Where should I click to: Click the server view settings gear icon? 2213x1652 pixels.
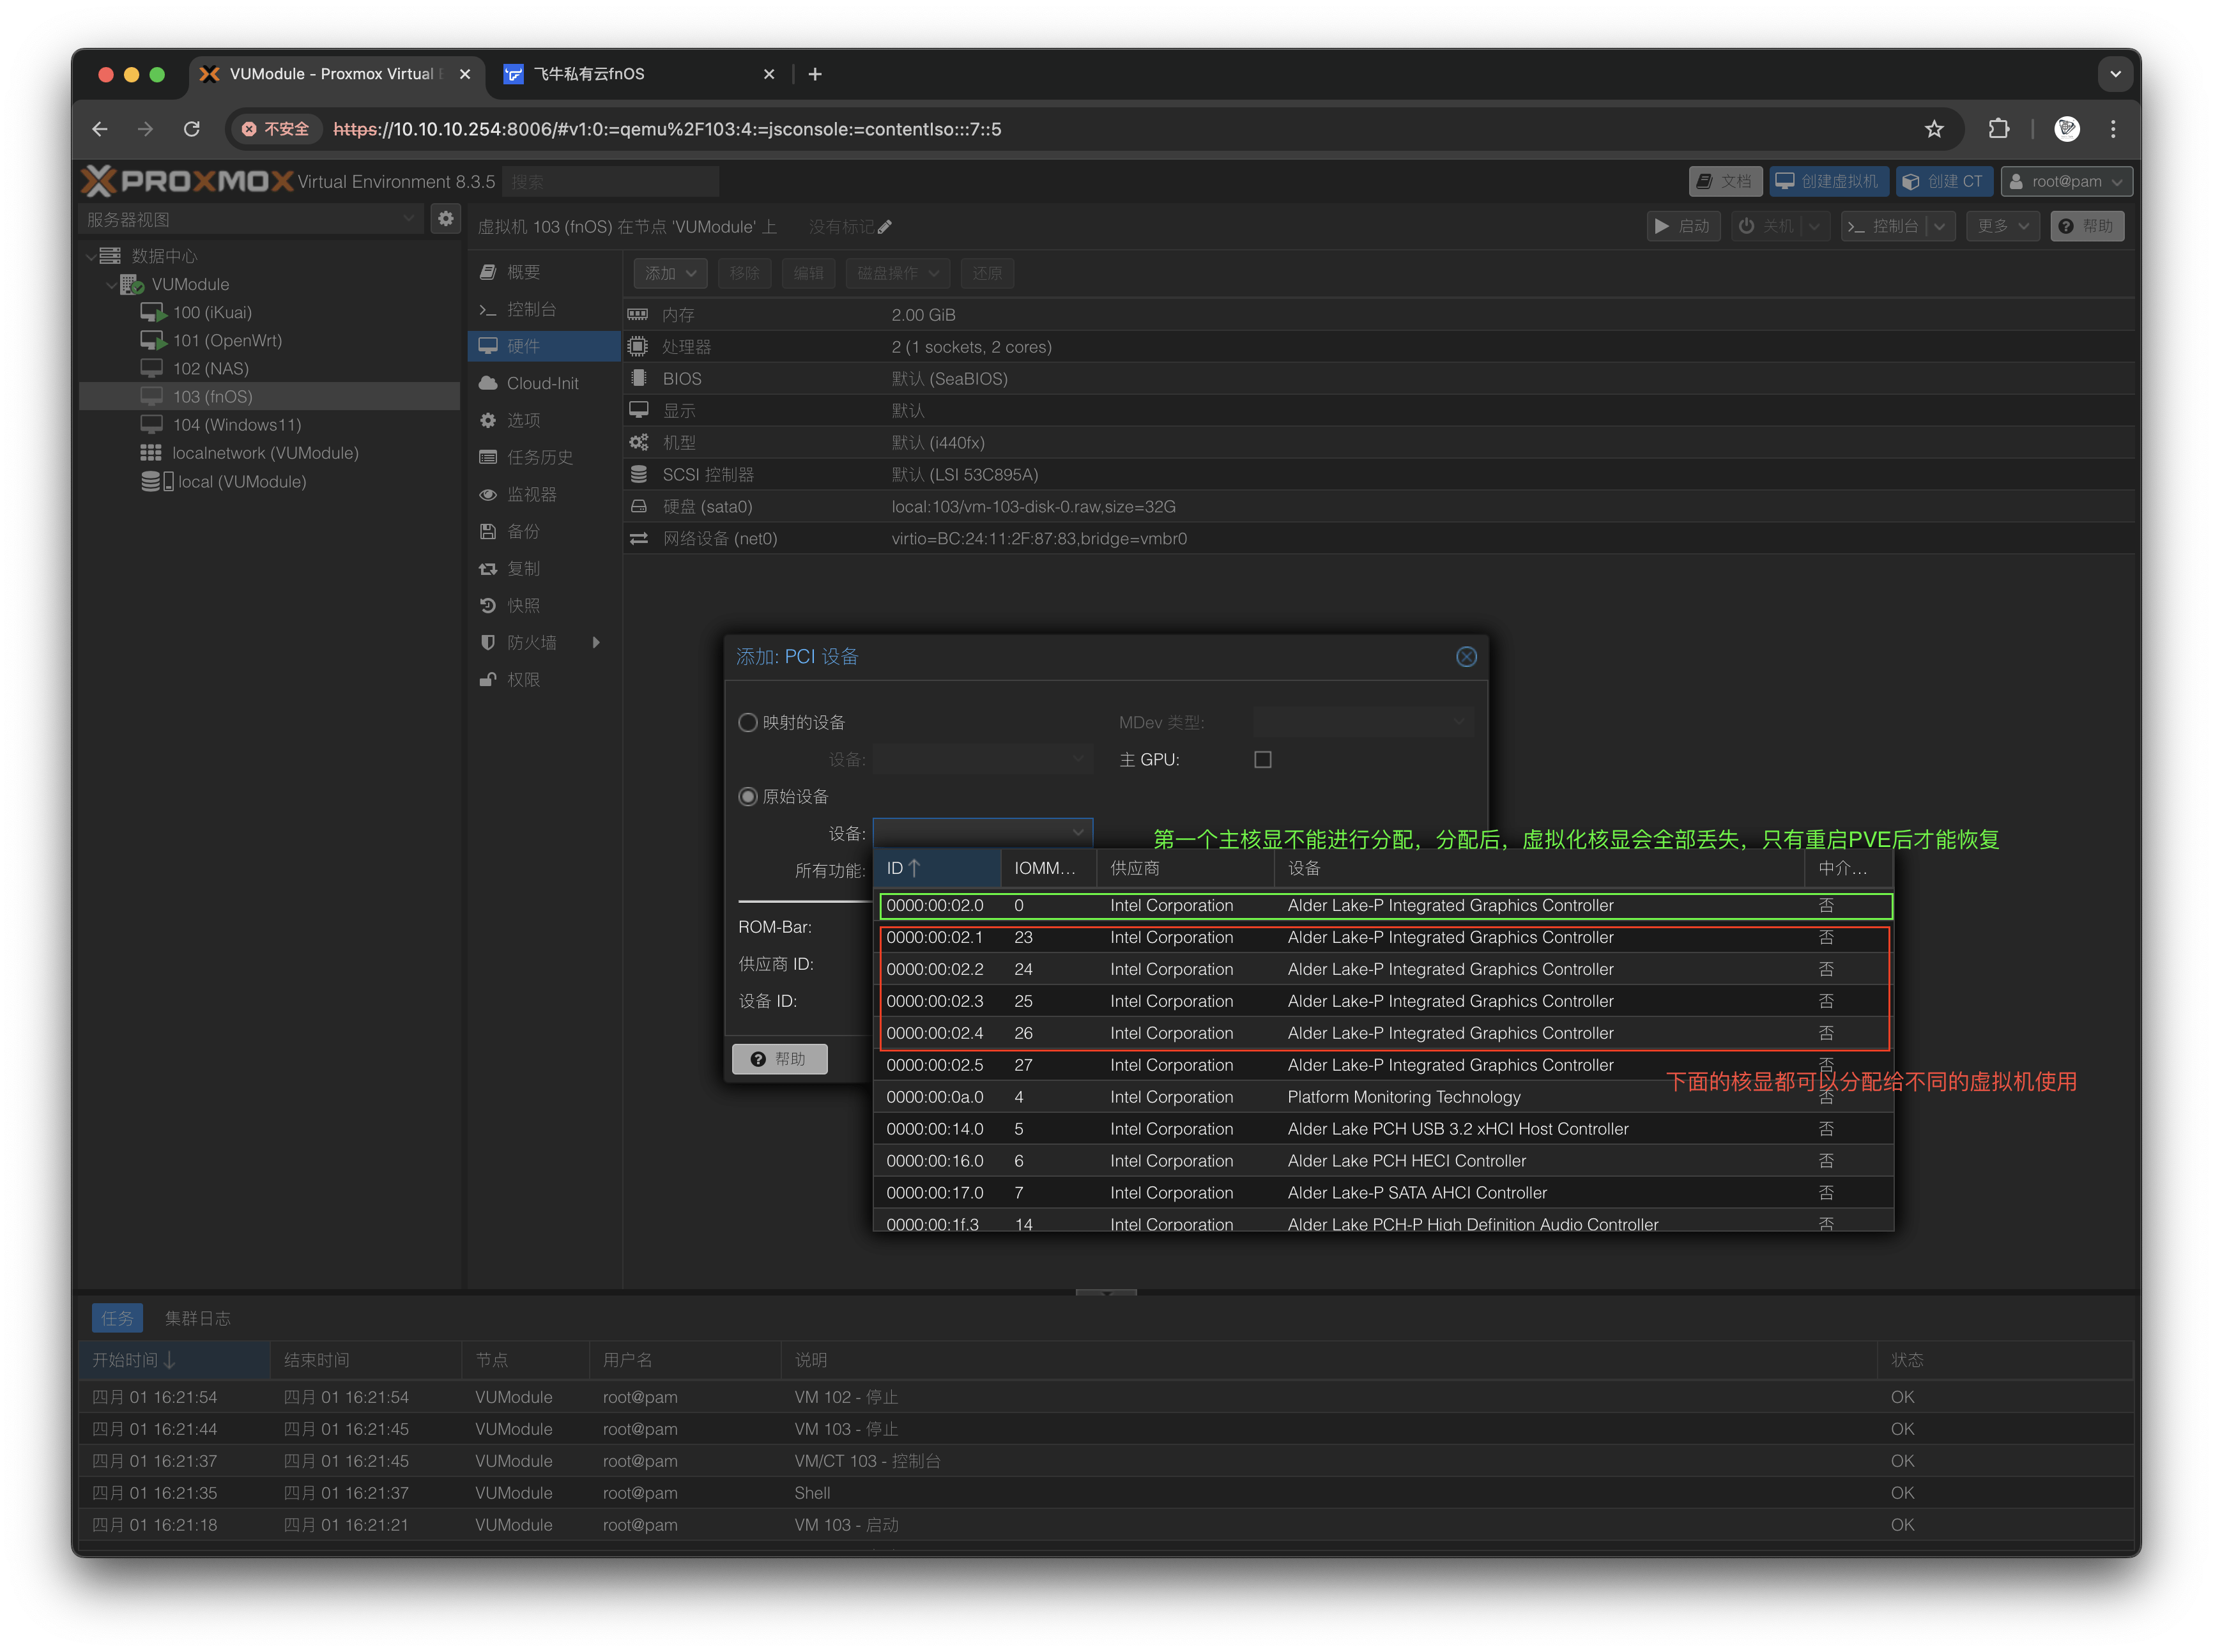(446, 218)
